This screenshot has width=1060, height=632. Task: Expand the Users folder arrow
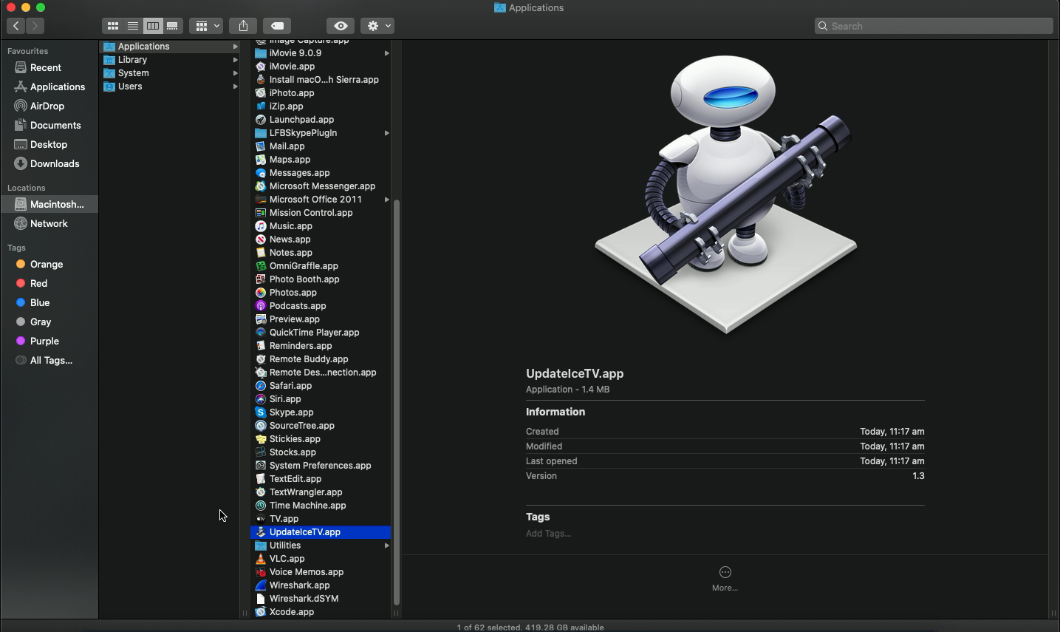tap(236, 86)
